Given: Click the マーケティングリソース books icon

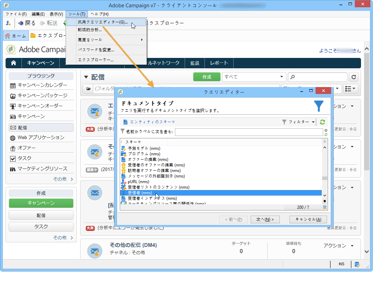Looking at the screenshot, I should coord(13,169).
